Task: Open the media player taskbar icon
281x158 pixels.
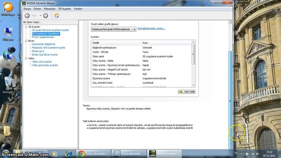Action: click(54, 154)
